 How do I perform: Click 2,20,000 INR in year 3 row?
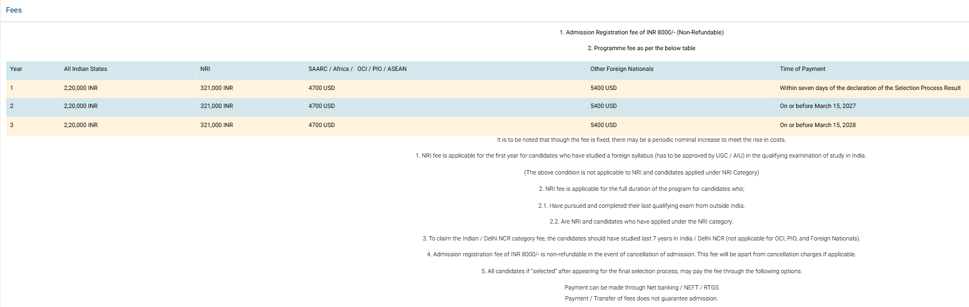click(80, 125)
